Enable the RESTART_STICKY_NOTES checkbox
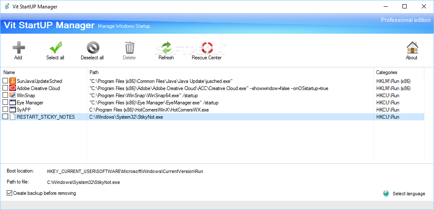The height and width of the screenshot is (210, 434). click(x=5, y=117)
